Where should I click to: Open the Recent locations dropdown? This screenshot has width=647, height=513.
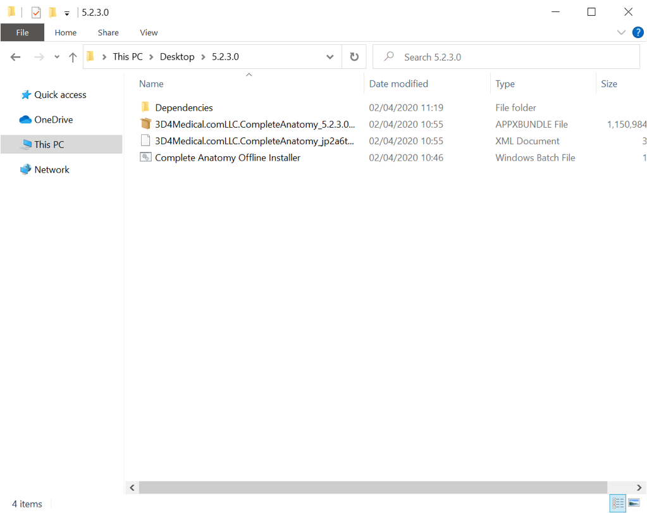pyautogui.click(x=57, y=57)
